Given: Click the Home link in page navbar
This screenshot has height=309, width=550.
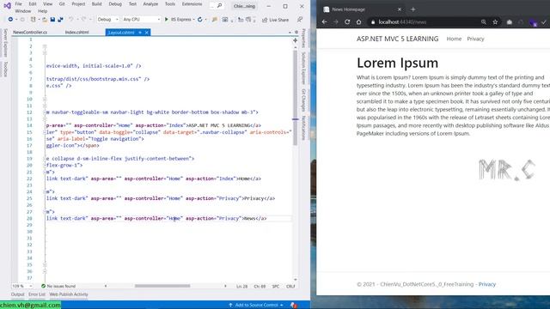Looking at the screenshot, I should [454, 39].
